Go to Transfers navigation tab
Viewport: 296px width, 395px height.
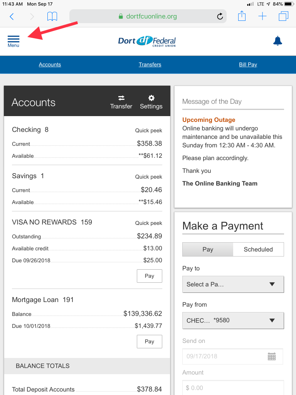(150, 64)
